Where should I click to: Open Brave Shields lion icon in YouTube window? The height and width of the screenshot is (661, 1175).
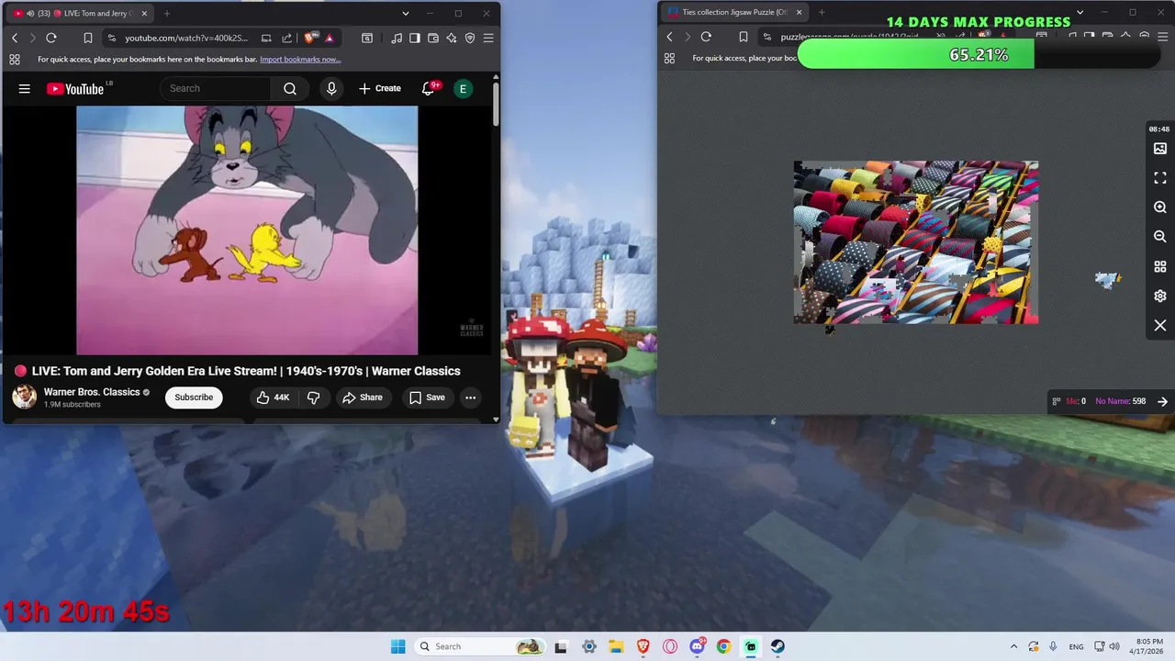pos(309,38)
